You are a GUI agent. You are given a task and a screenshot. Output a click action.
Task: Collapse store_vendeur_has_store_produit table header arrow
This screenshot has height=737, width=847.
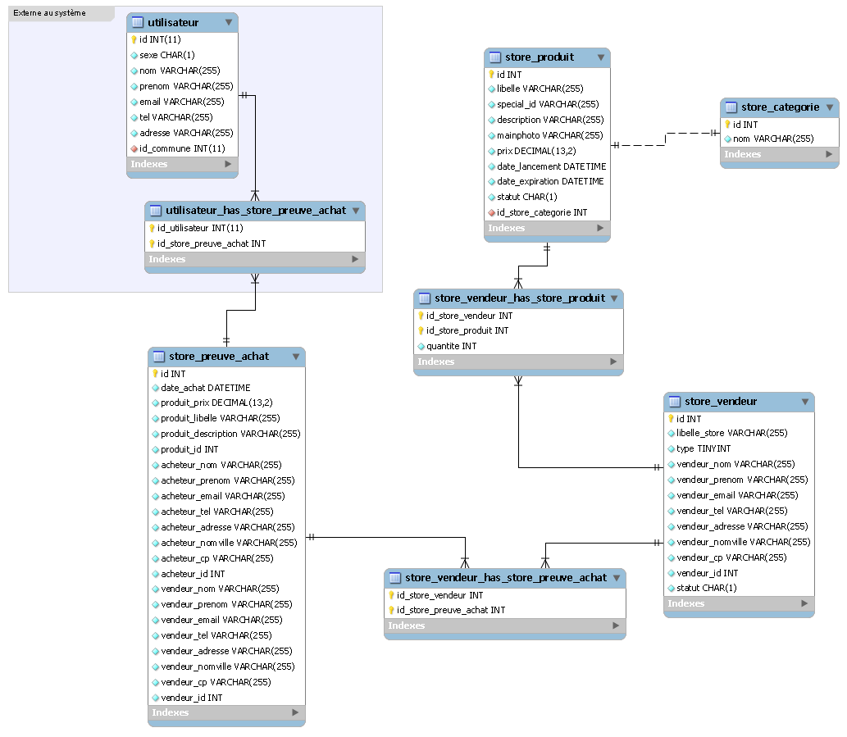pyautogui.click(x=614, y=298)
